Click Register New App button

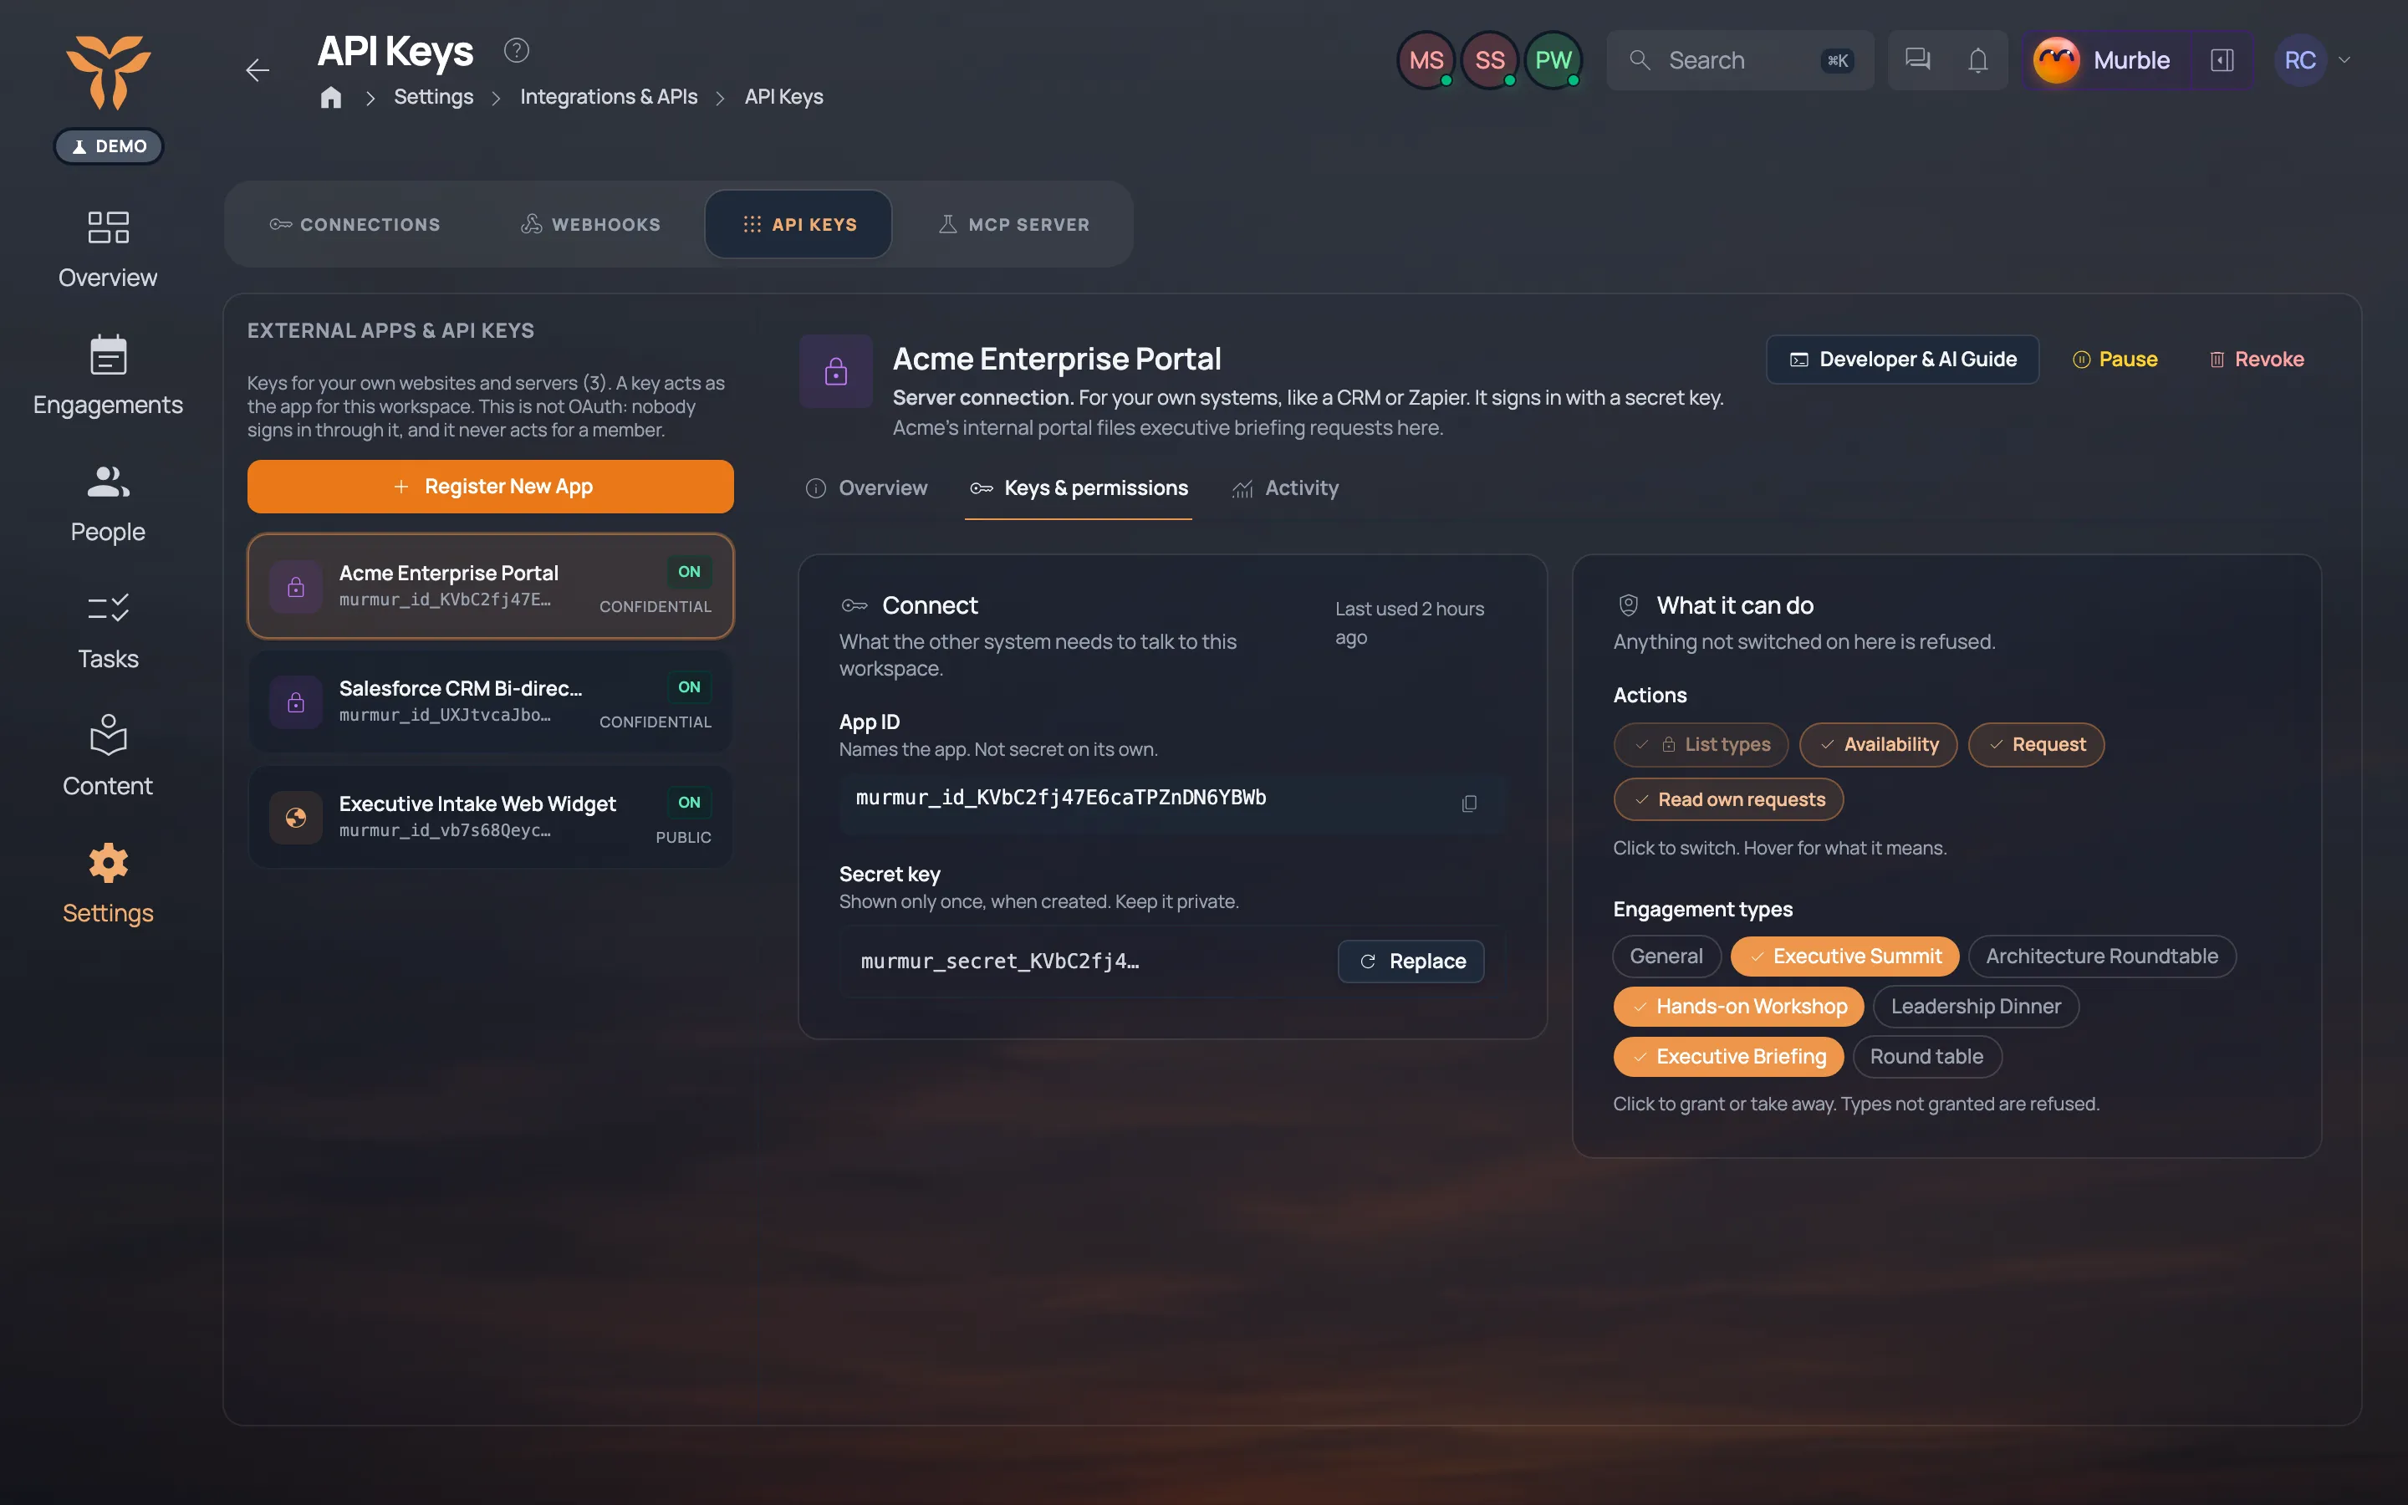491,487
